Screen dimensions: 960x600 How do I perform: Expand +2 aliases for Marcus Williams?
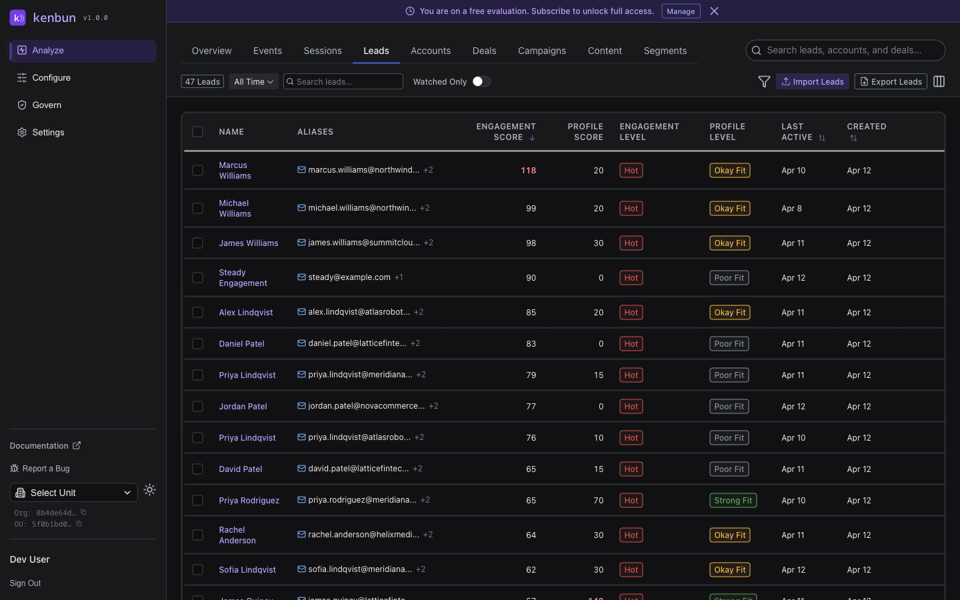(x=428, y=170)
